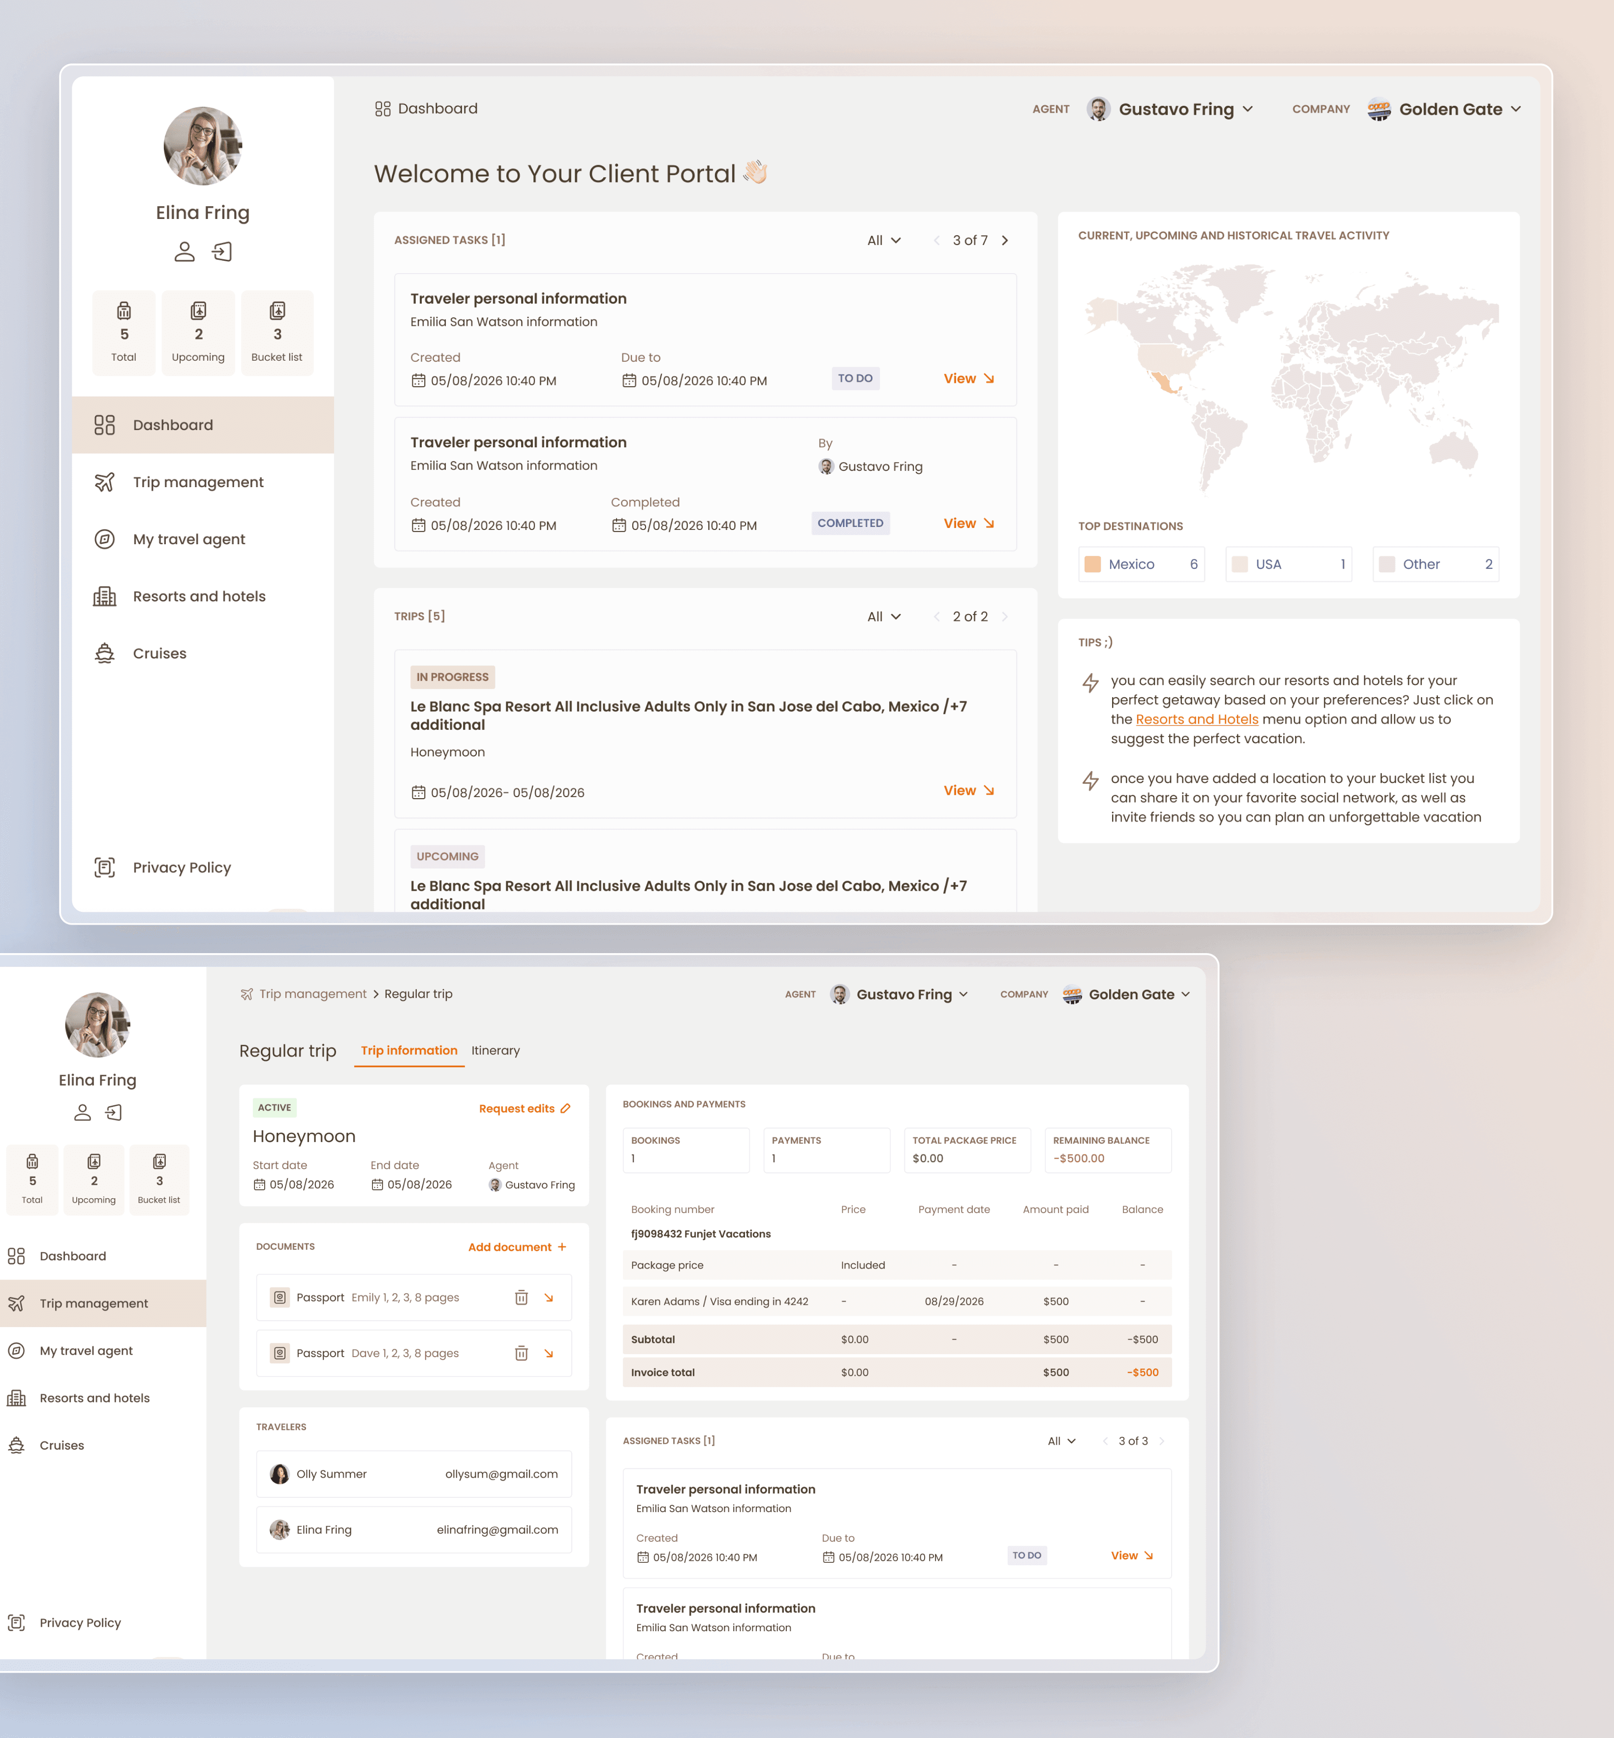This screenshot has width=1614, height=1738.
Task: Open the Emily passport document arrow
Action: (549, 1298)
